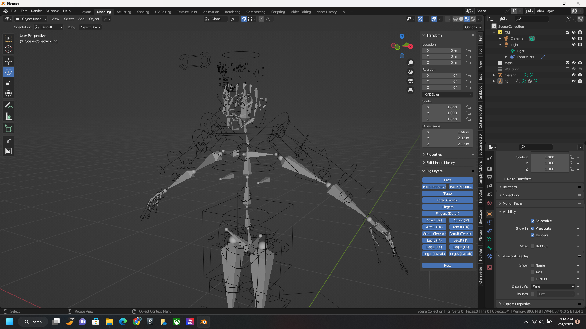Switch orthographic/perspective grid icon
This screenshot has height=329, width=586.
411,90
